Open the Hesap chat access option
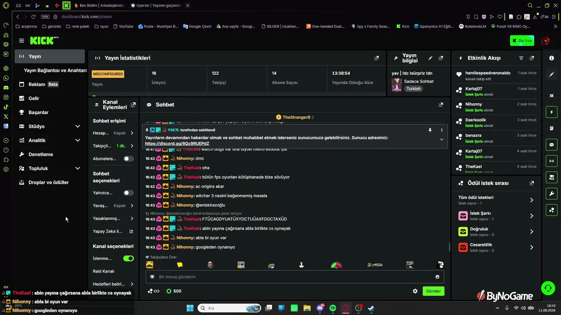The width and height of the screenshot is (561, 315). point(113,133)
